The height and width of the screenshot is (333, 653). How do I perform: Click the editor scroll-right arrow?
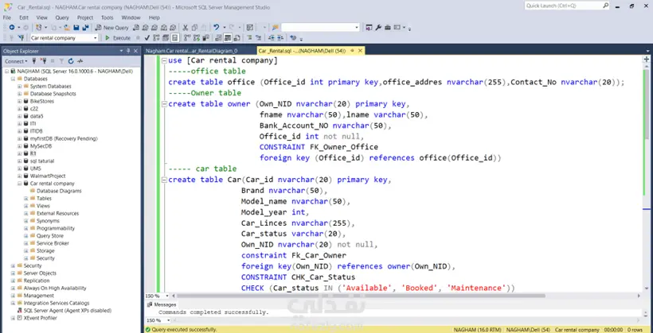point(639,296)
